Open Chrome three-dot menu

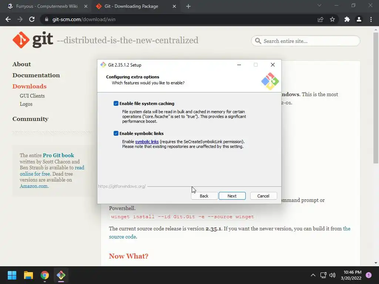371,19
